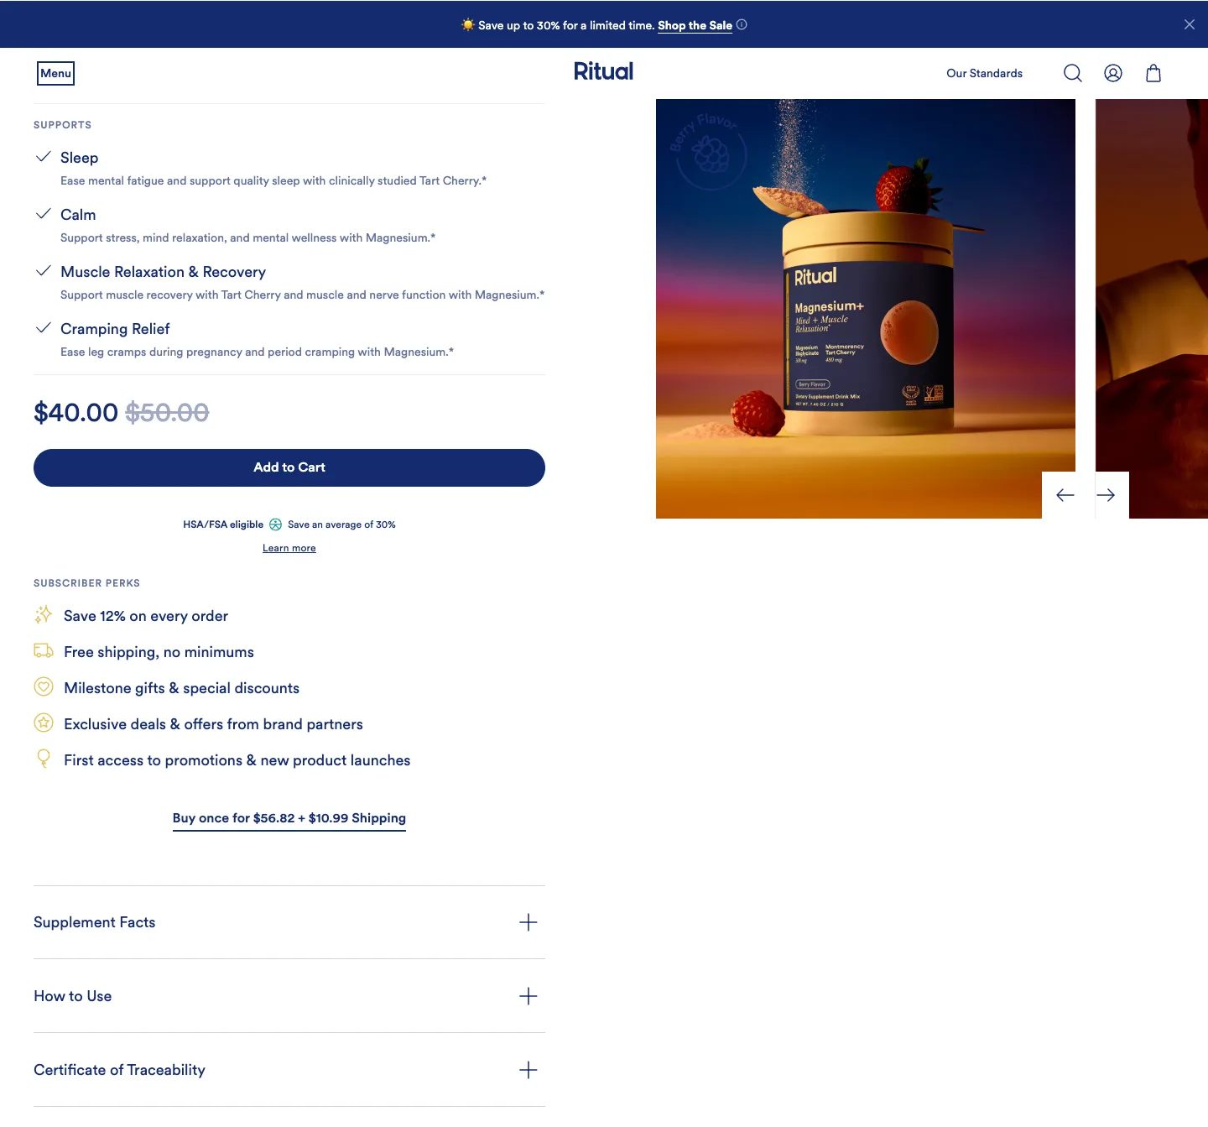The width and height of the screenshot is (1208, 1127).
Task: Click 'First access to promotions' perk text
Action: (237, 760)
